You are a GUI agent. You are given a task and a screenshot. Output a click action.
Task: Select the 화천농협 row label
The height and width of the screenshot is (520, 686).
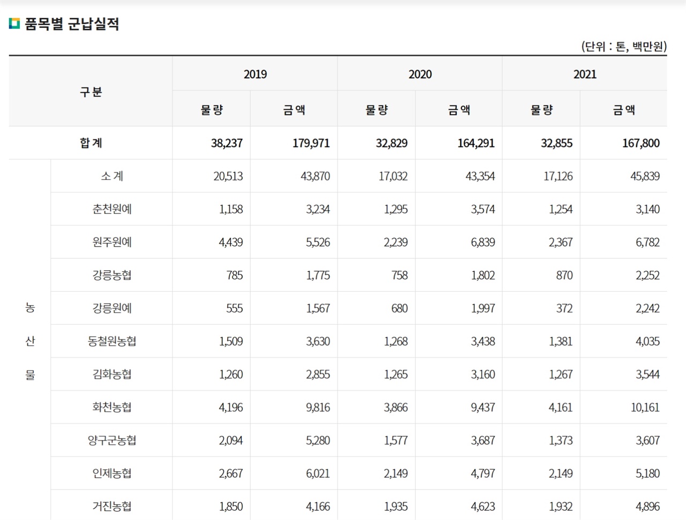point(112,407)
